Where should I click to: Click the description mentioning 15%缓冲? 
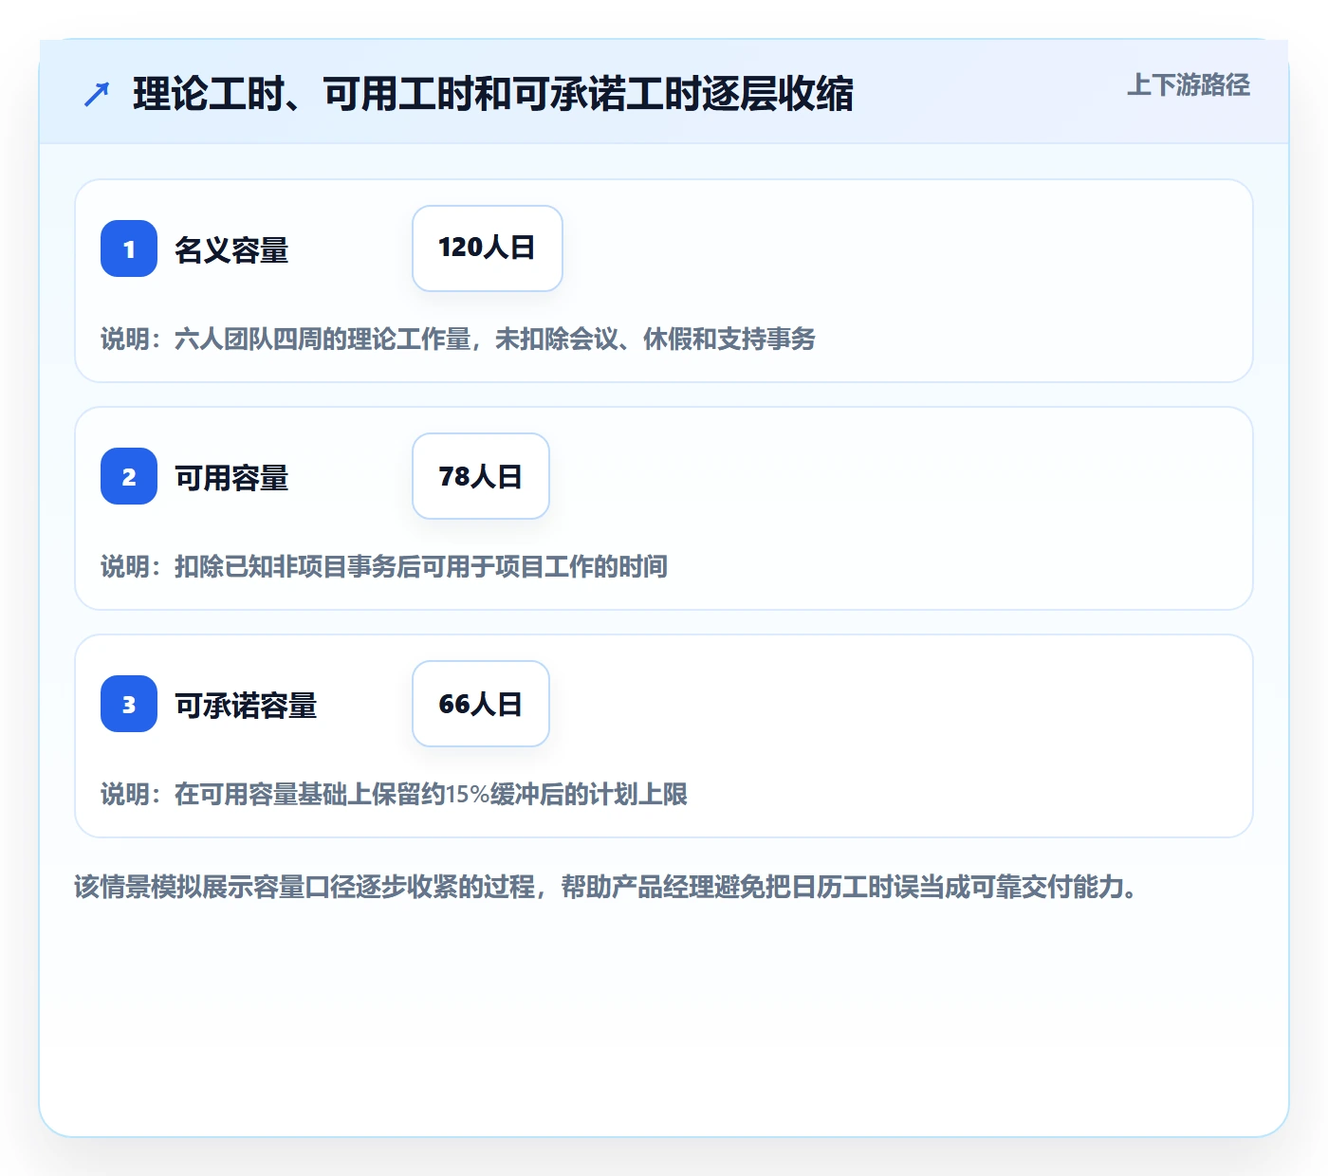[x=395, y=794]
